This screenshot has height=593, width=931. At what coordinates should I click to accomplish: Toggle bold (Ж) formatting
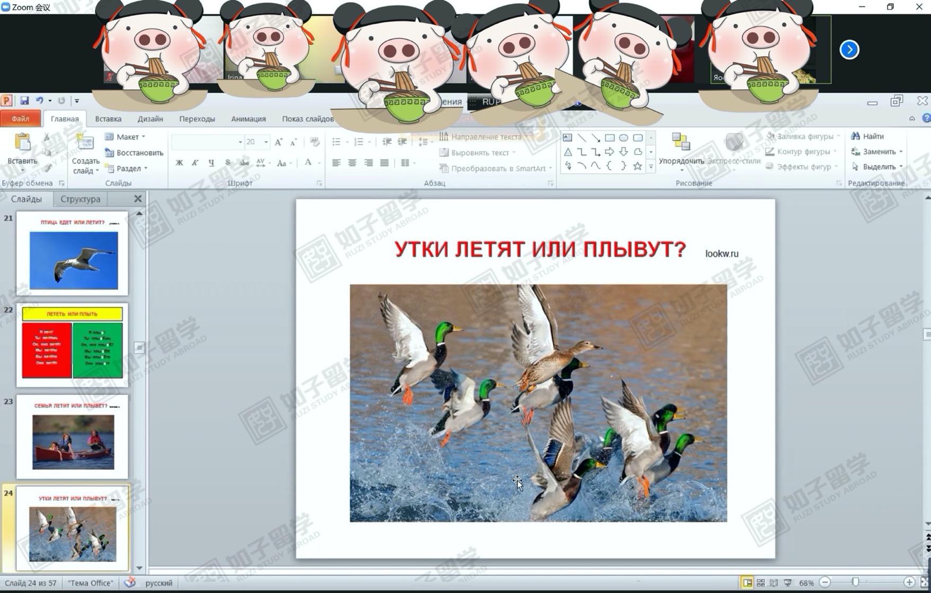pyautogui.click(x=179, y=163)
